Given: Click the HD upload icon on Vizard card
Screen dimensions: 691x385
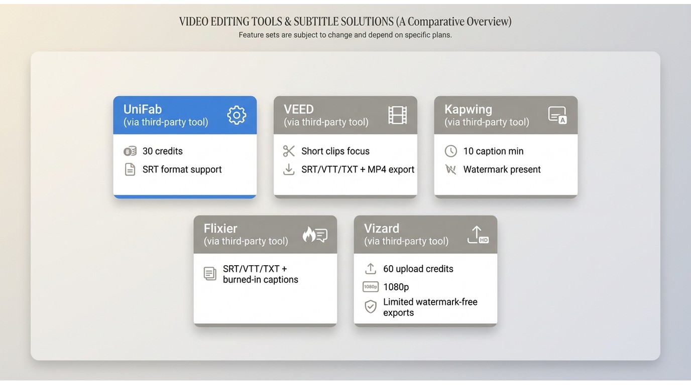Looking at the screenshot, I should point(478,235).
